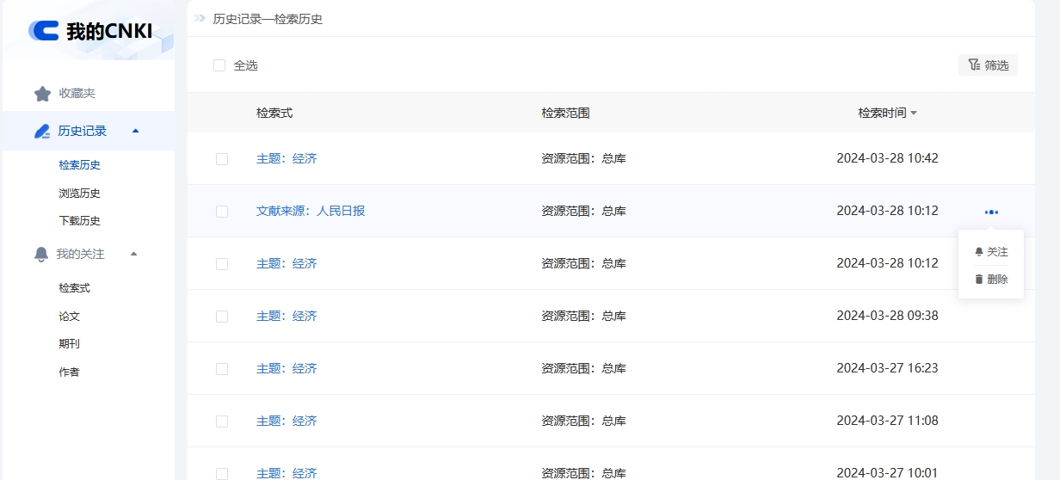The height and width of the screenshot is (480, 1060).
Task: Choose 关注 from the popup menu
Action: click(996, 252)
